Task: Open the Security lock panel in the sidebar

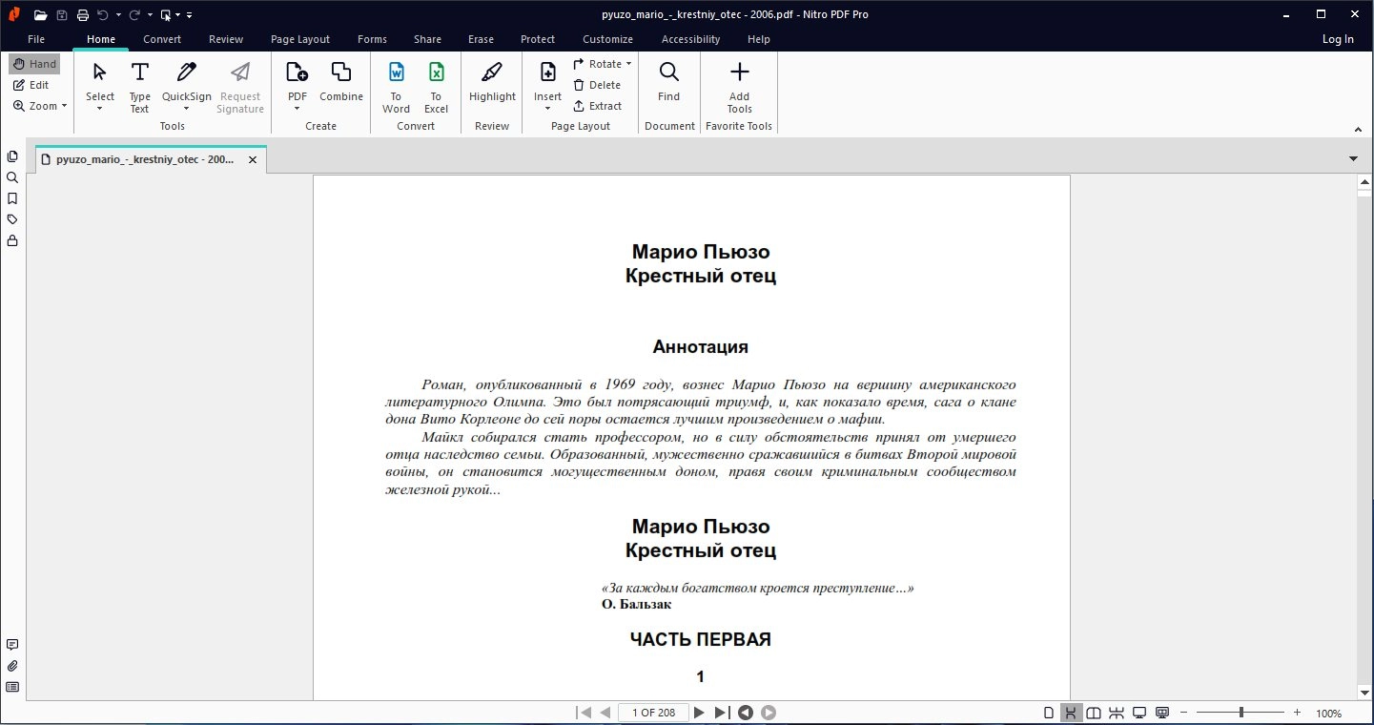Action: tap(12, 240)
